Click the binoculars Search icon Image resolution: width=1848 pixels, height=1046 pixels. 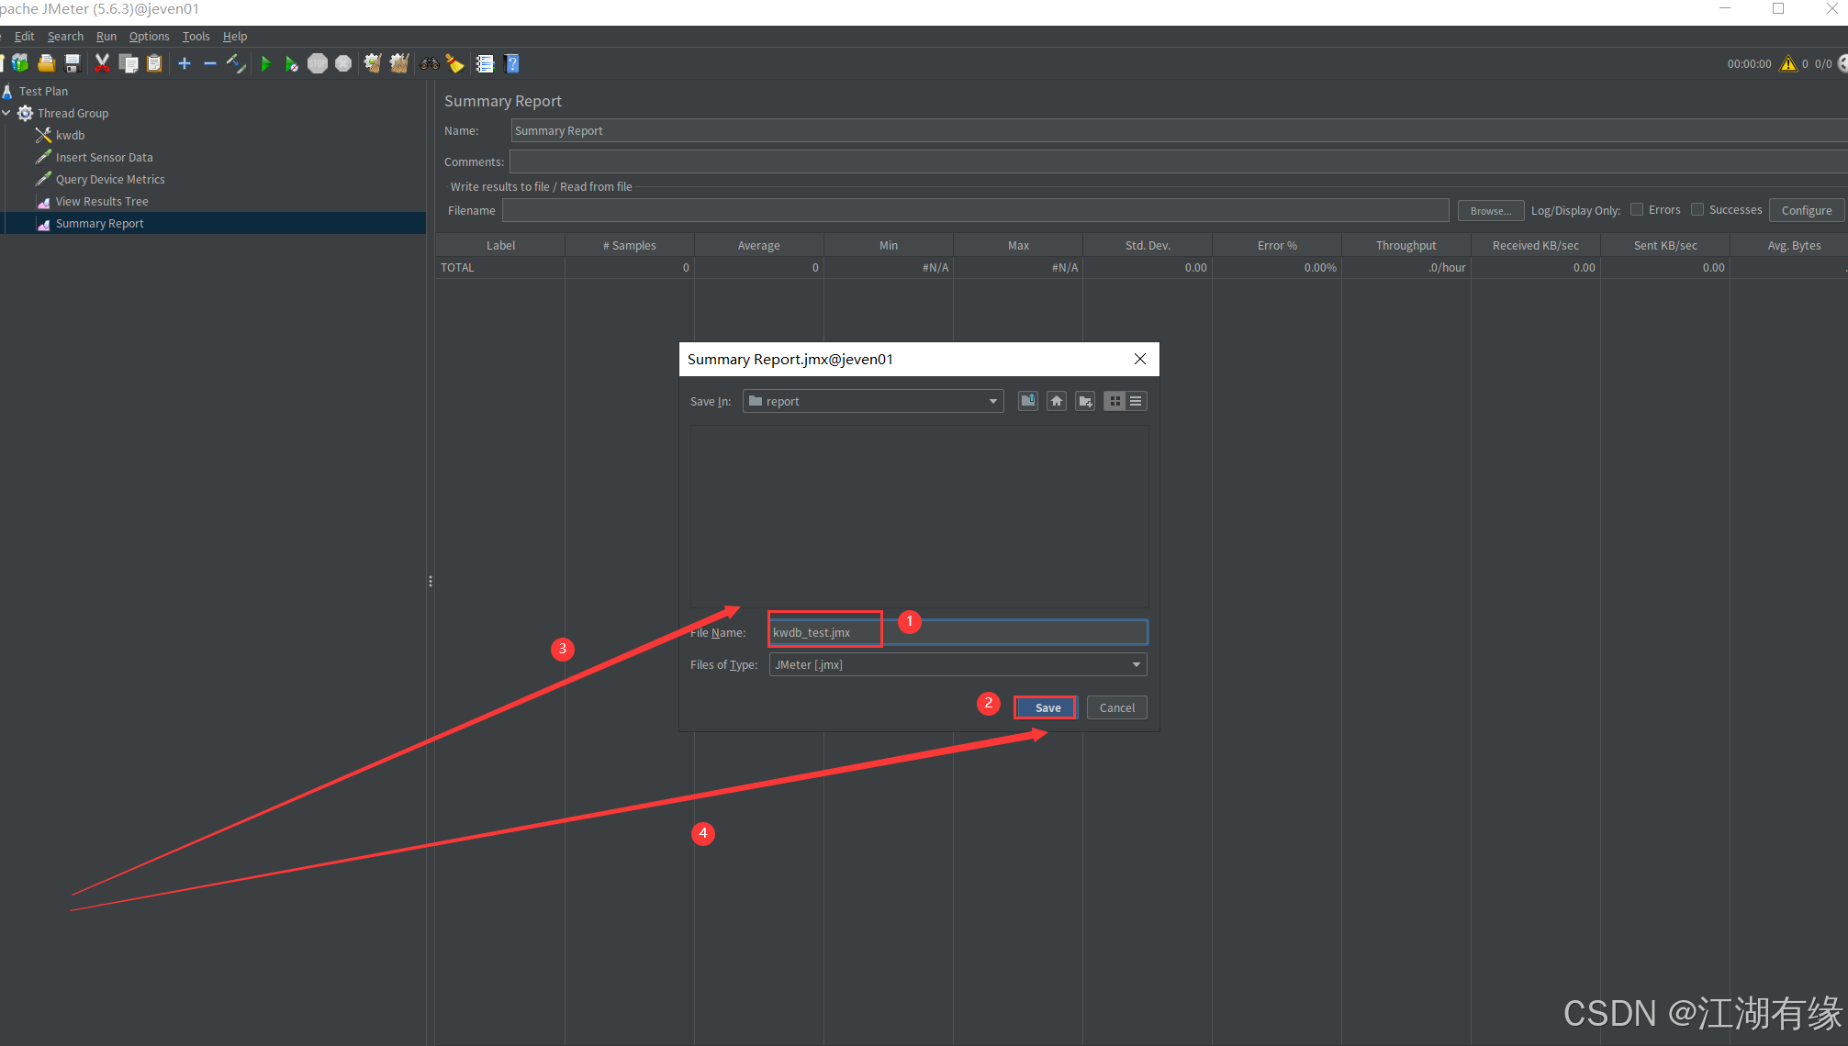point(430,63)
